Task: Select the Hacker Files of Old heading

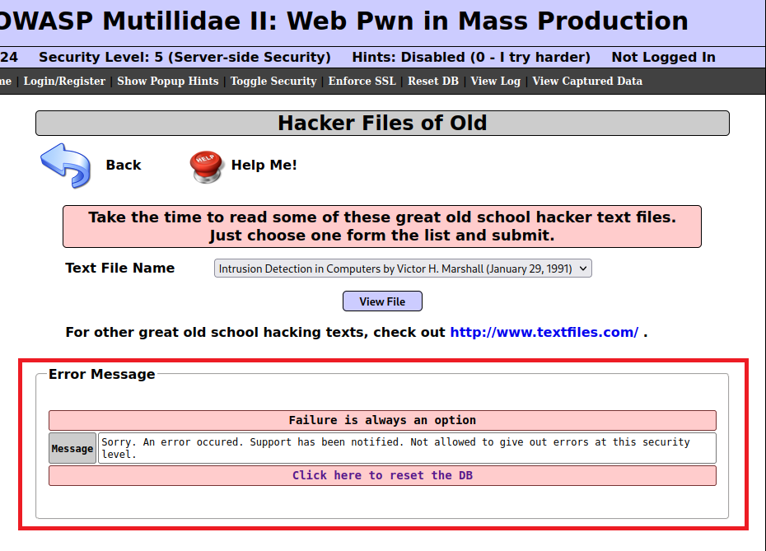Action: pyautogui.click(x=382, y=123)
